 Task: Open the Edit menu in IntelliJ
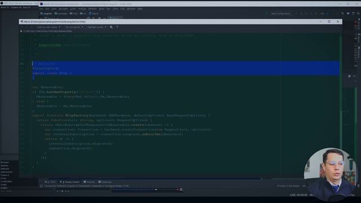click(x=47, y=9)
